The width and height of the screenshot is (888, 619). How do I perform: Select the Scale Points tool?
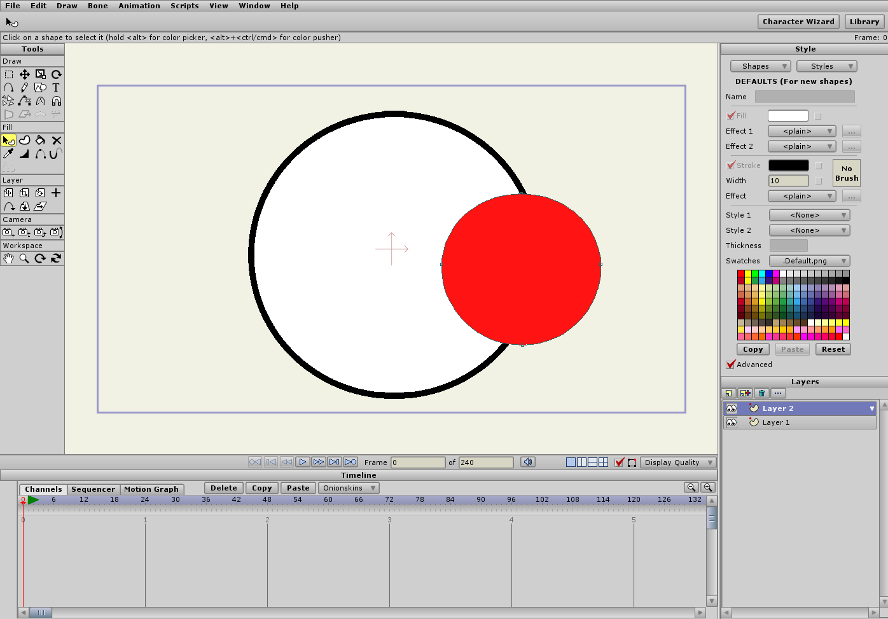41,74
